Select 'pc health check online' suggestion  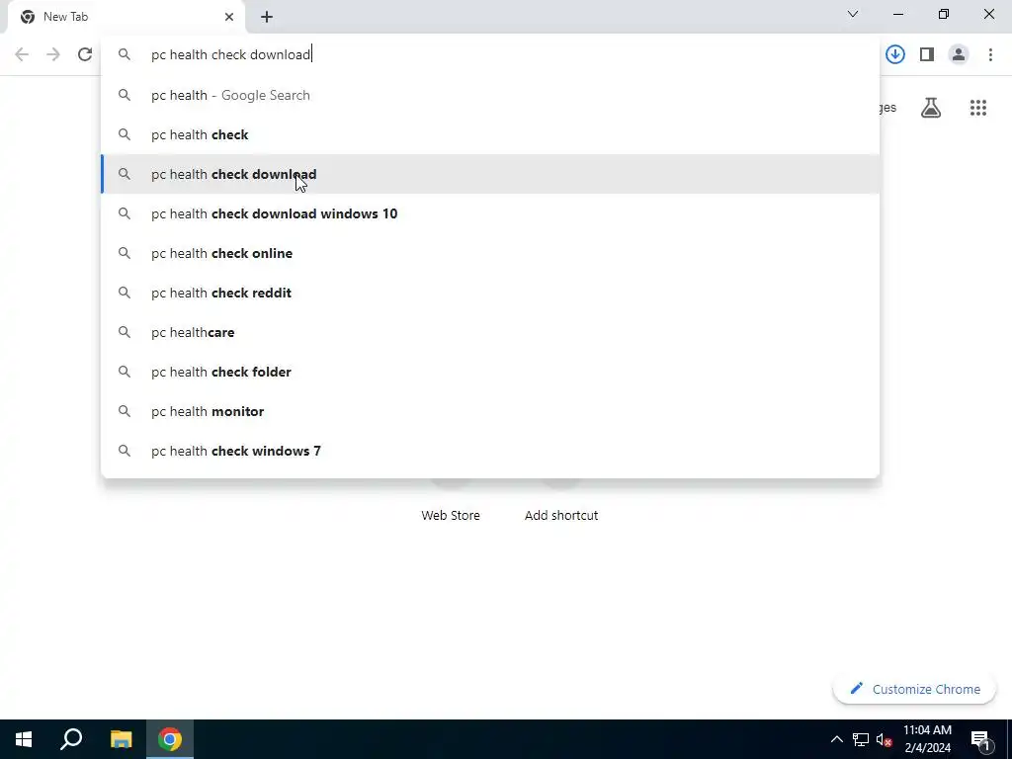click(x=490, y=253)
